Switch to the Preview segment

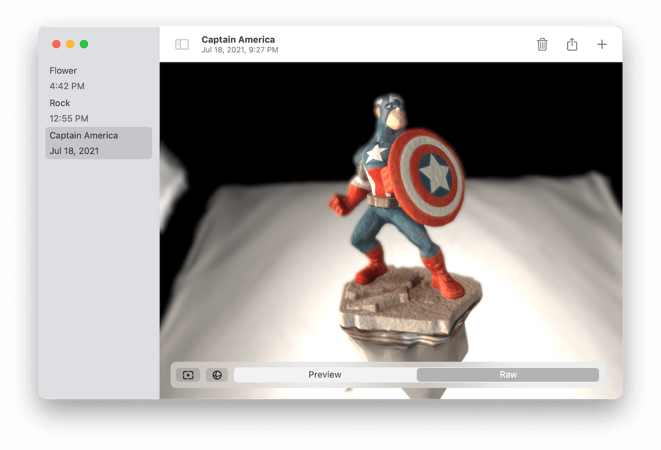pyautogui.click(x=325, y=375)
